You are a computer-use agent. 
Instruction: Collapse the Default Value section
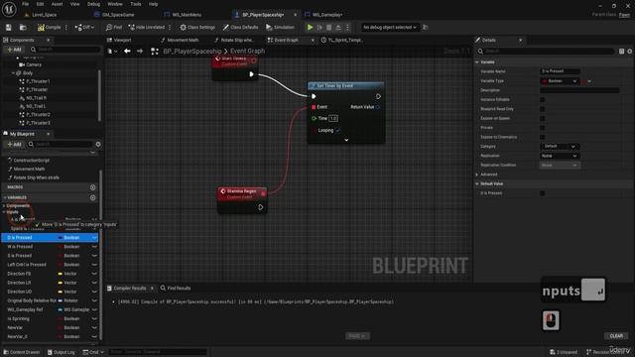[477, 183]
